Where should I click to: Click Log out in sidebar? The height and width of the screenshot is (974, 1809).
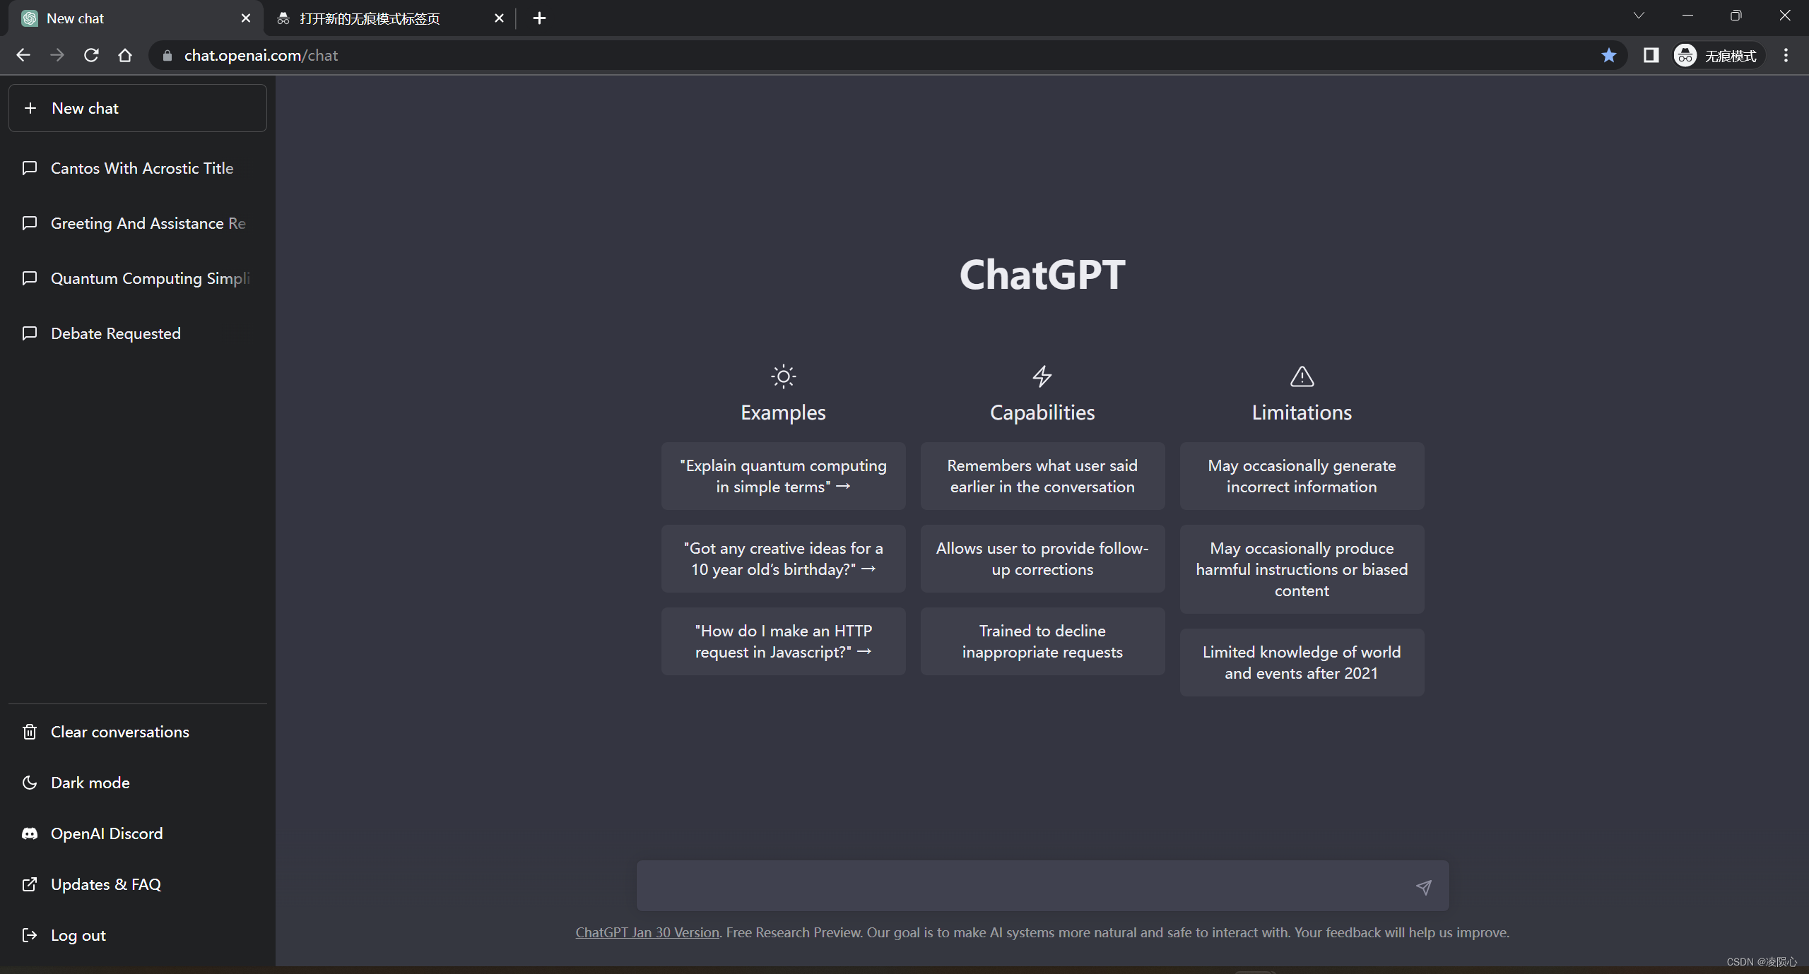[138, 935]
